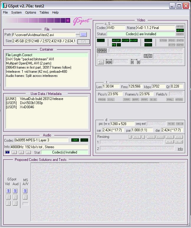Click the 3:2 pulldown indicator
191x228 pixels.
tap(153, 99)
